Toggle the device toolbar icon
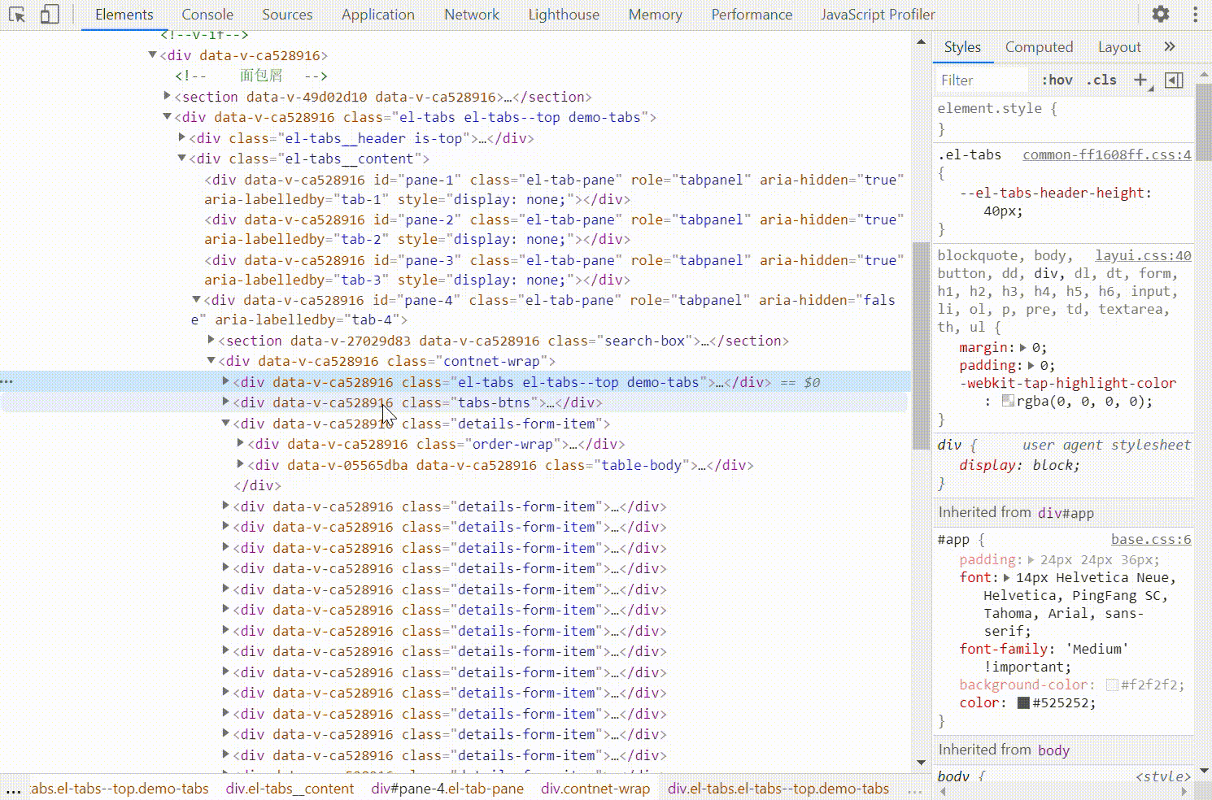This screenshot has width=1212, height=800. click(50, 15)
